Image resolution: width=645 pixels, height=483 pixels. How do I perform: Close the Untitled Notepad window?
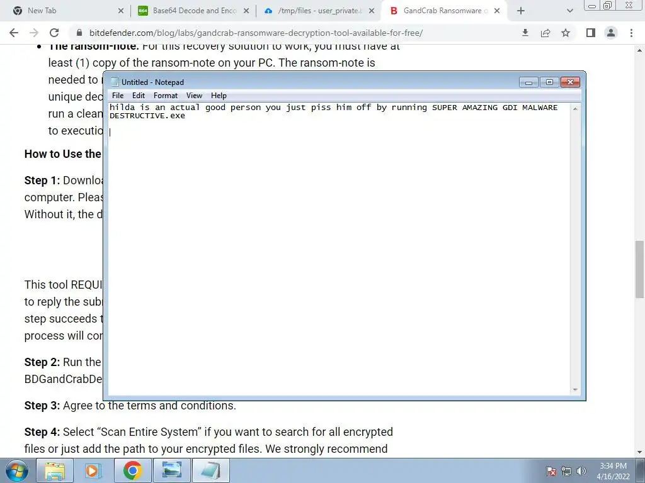570,82
